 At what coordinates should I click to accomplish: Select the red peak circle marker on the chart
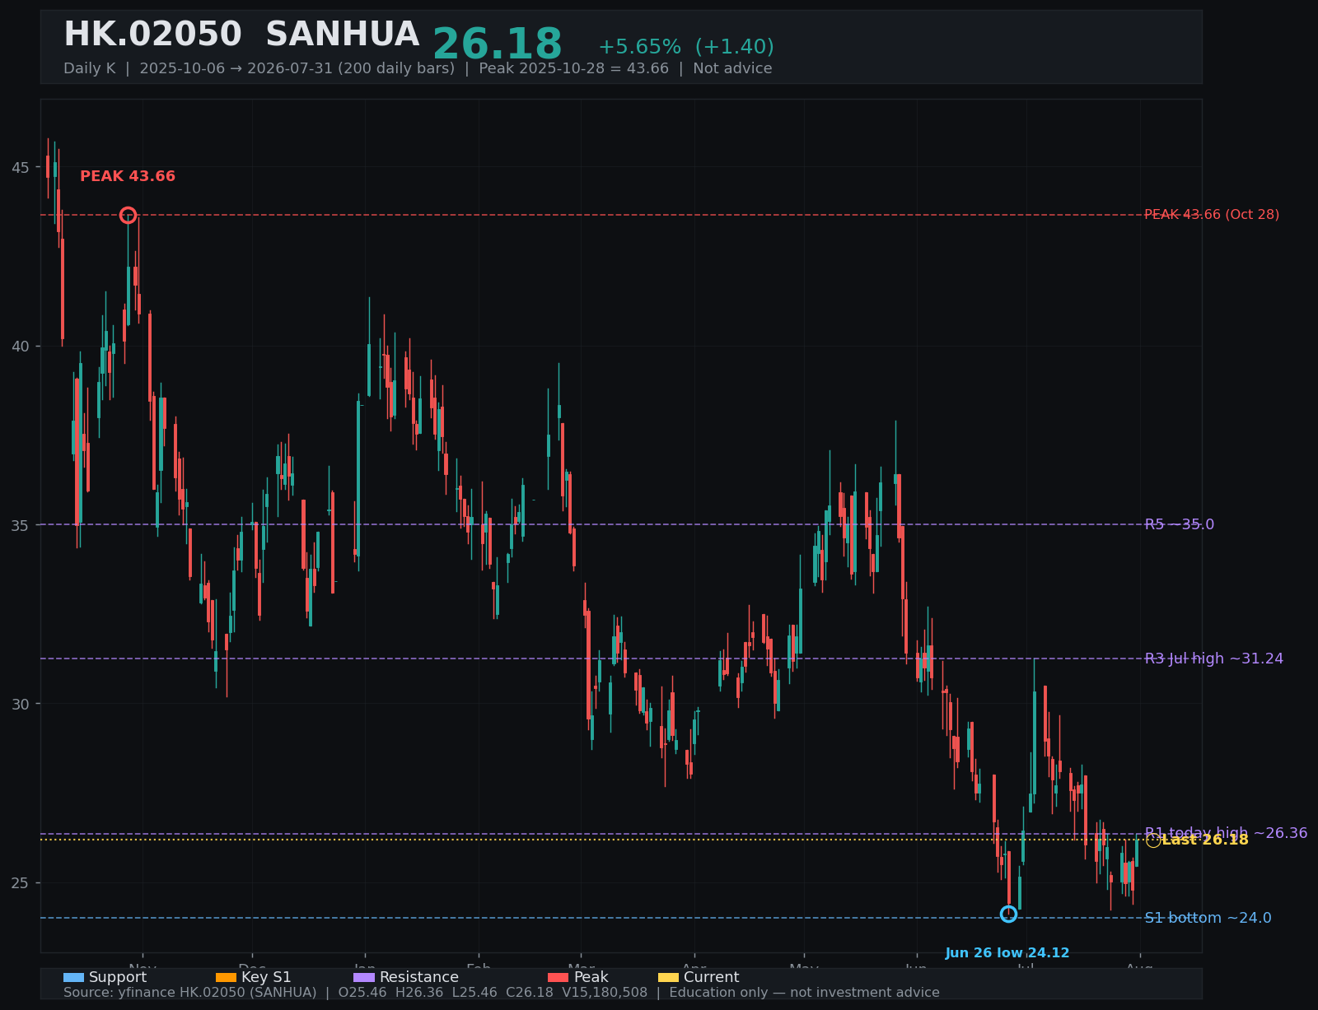coord(128,215)
